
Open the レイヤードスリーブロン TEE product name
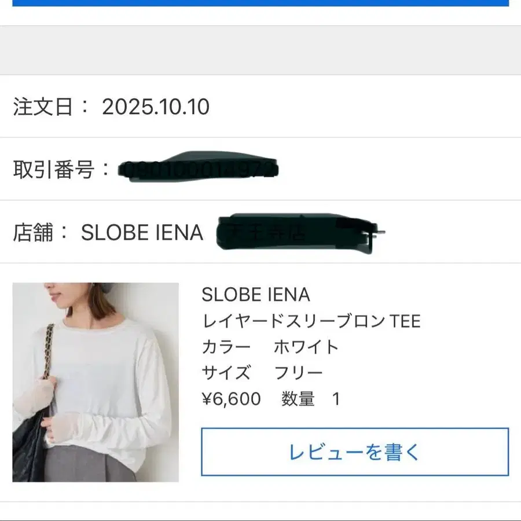pyautogui.click(x=311, y=320)
